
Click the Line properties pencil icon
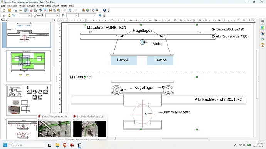pos(9,15)
